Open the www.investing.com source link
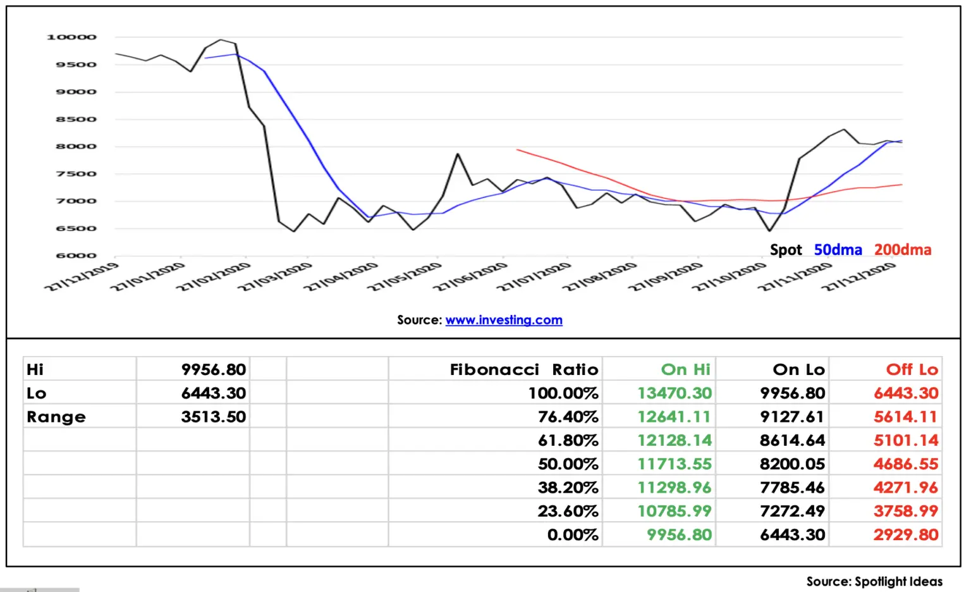This screenshot has height=592, width=971. point(504,320)
